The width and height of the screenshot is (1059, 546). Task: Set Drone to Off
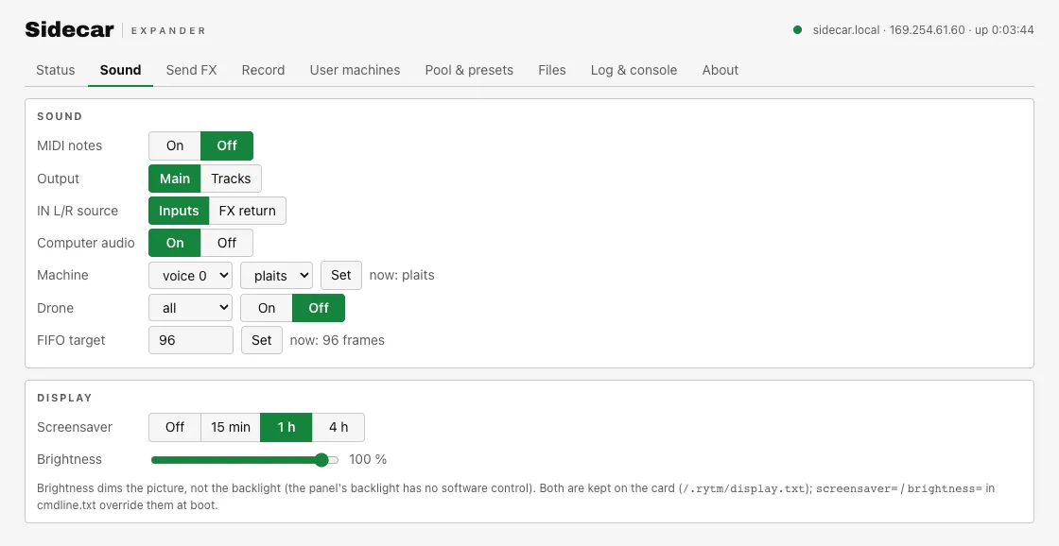[x=319, y=308]
